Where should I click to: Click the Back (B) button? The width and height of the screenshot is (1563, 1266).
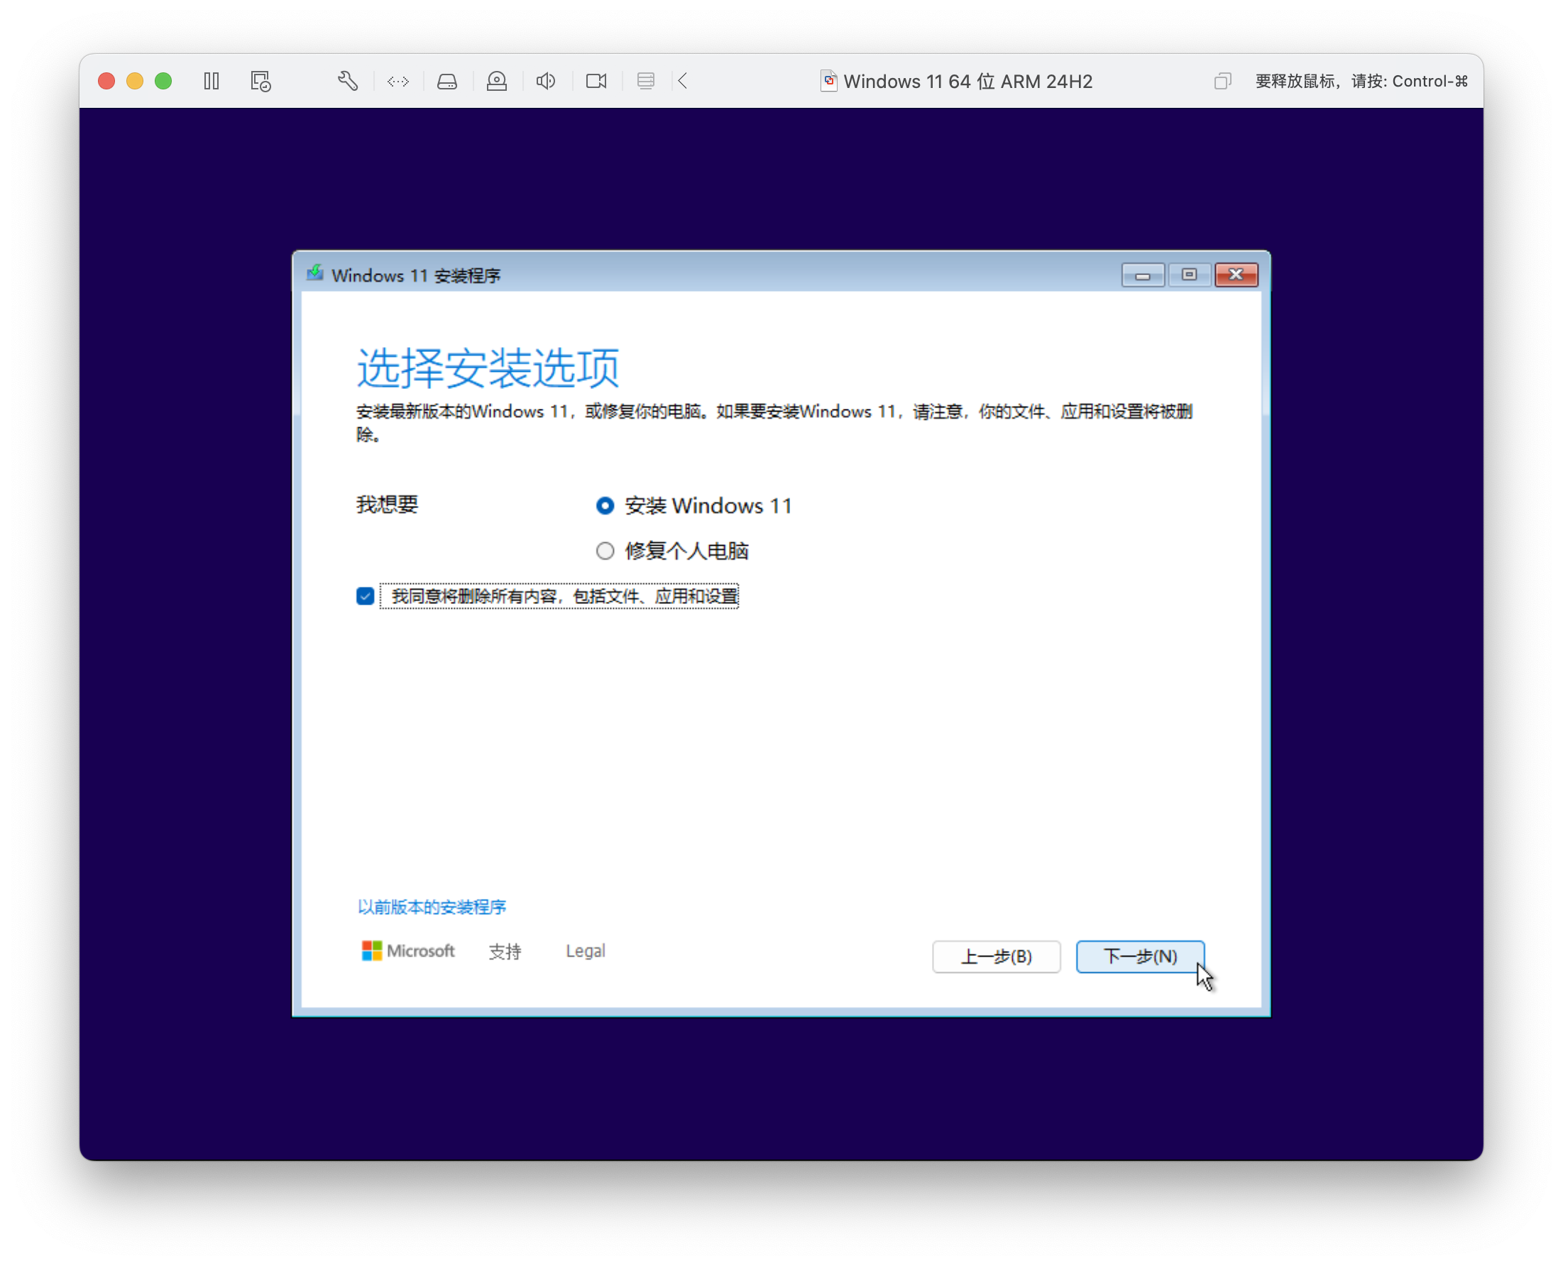pyautogui.click(x=996, y=956)
